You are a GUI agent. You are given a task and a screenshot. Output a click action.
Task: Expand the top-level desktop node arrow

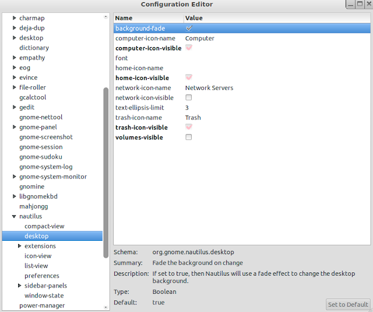click(14, 37)
